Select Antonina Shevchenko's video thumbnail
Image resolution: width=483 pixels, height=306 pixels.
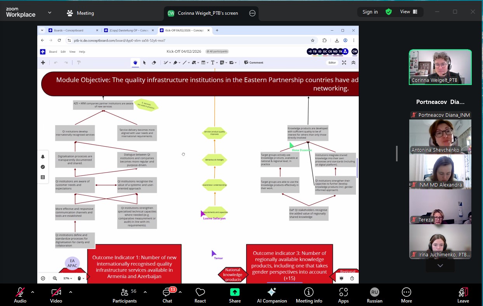tap(440, 137)
